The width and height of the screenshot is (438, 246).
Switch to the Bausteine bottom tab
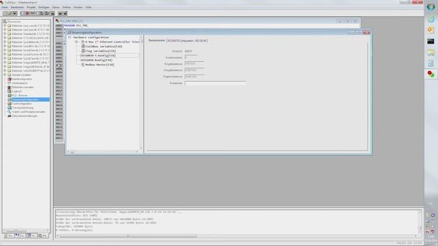[9, 236]
